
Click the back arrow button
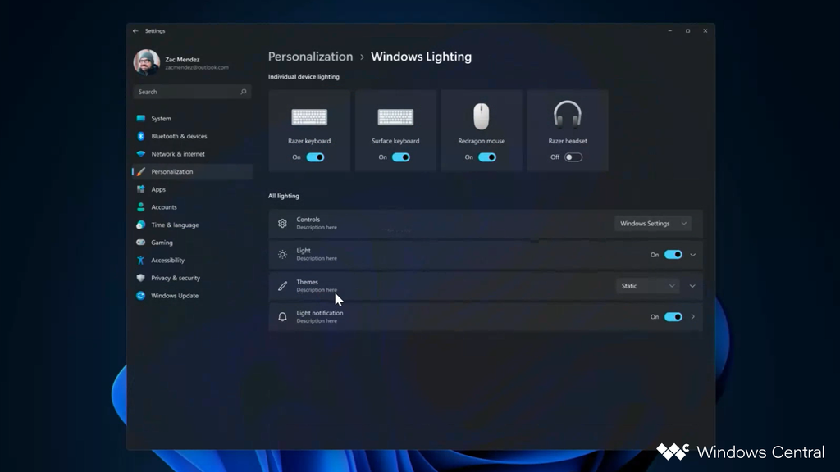134,30
